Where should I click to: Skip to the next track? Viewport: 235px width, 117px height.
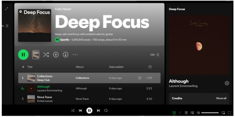(98, 111)
